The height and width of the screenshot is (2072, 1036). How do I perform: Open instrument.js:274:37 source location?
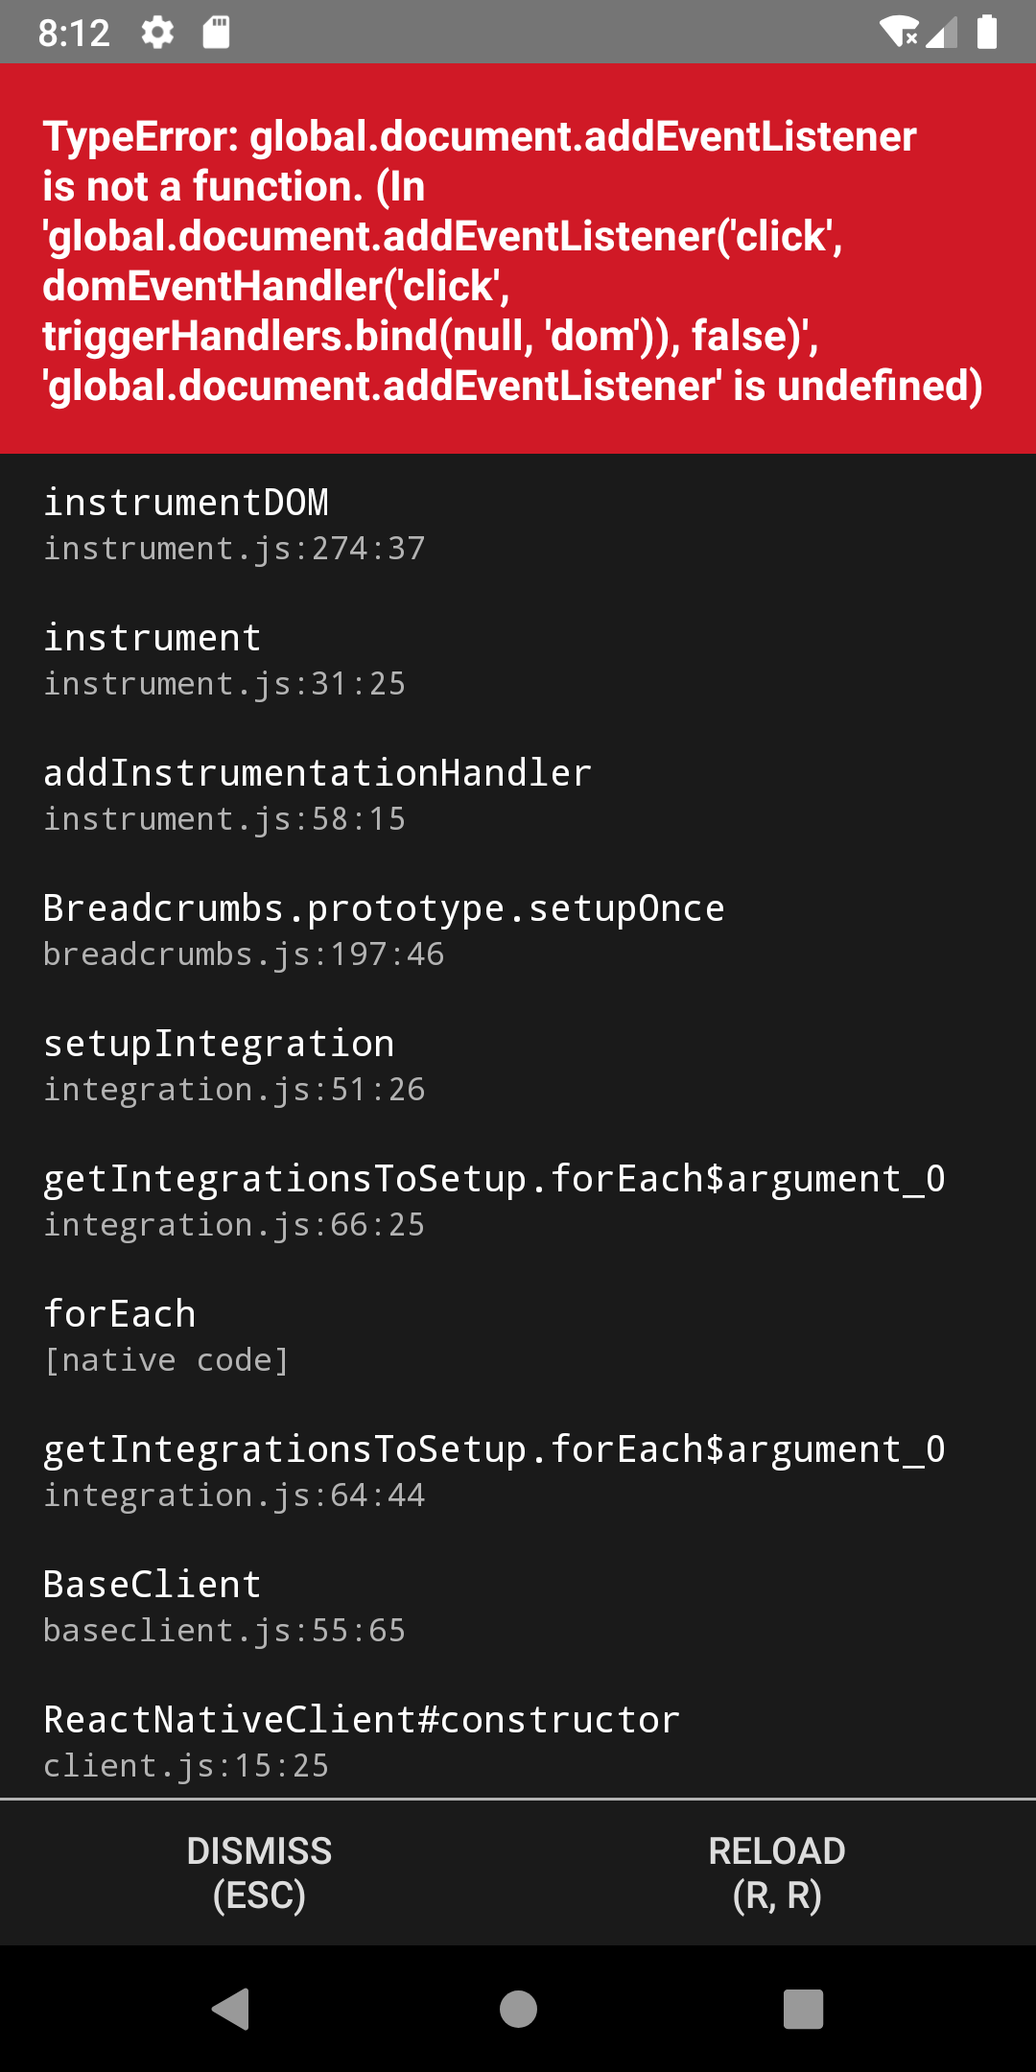coord(233,548)
